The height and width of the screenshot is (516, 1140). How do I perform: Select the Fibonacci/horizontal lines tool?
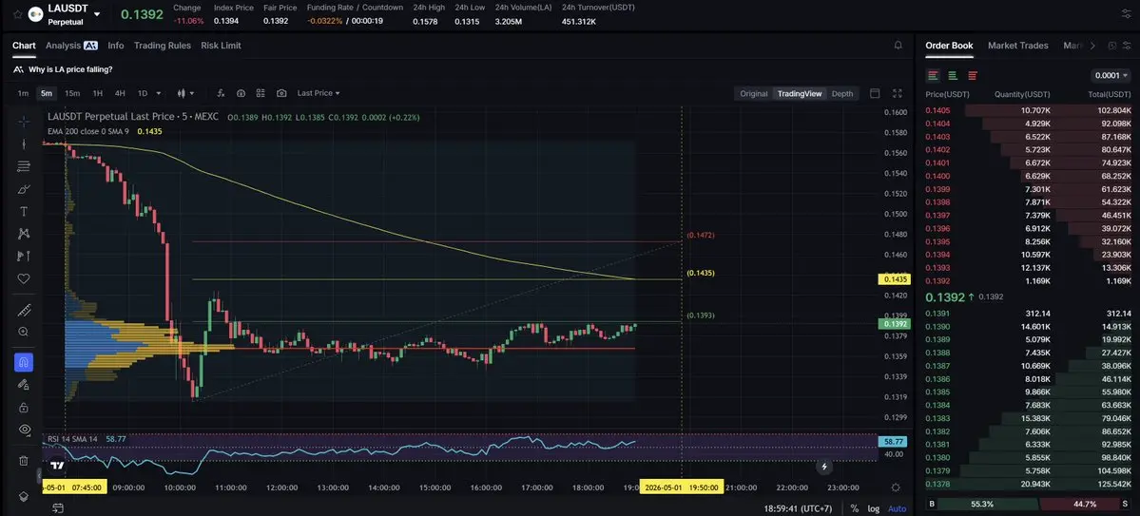[x=23, y=166]
